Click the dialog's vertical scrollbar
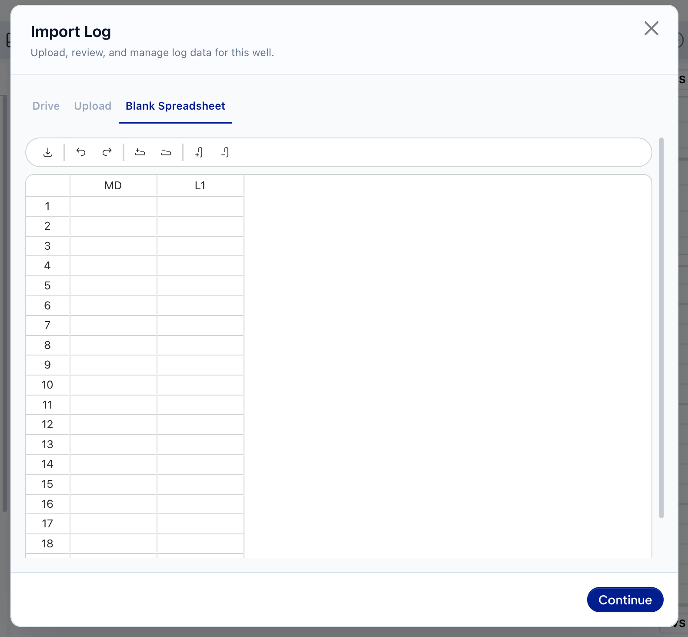Screen dimensions: 688x637 (661, 328)
